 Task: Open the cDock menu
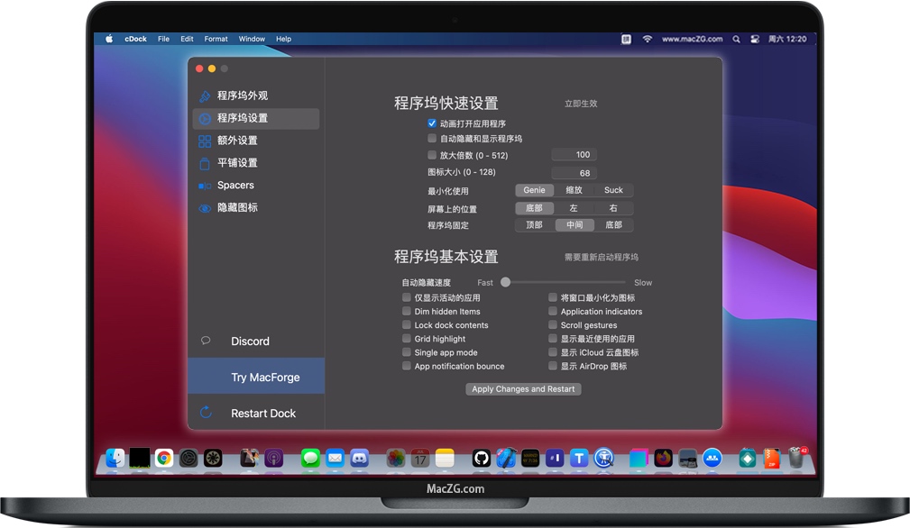tap(135, 39)
